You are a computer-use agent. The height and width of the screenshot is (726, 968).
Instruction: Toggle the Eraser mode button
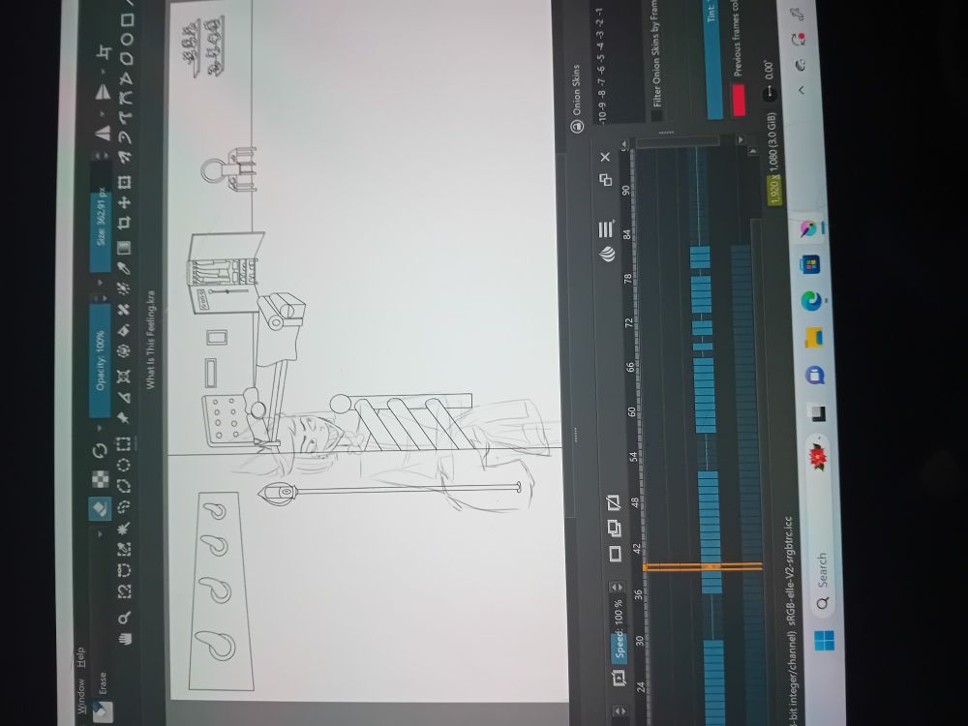pos(101,508)
